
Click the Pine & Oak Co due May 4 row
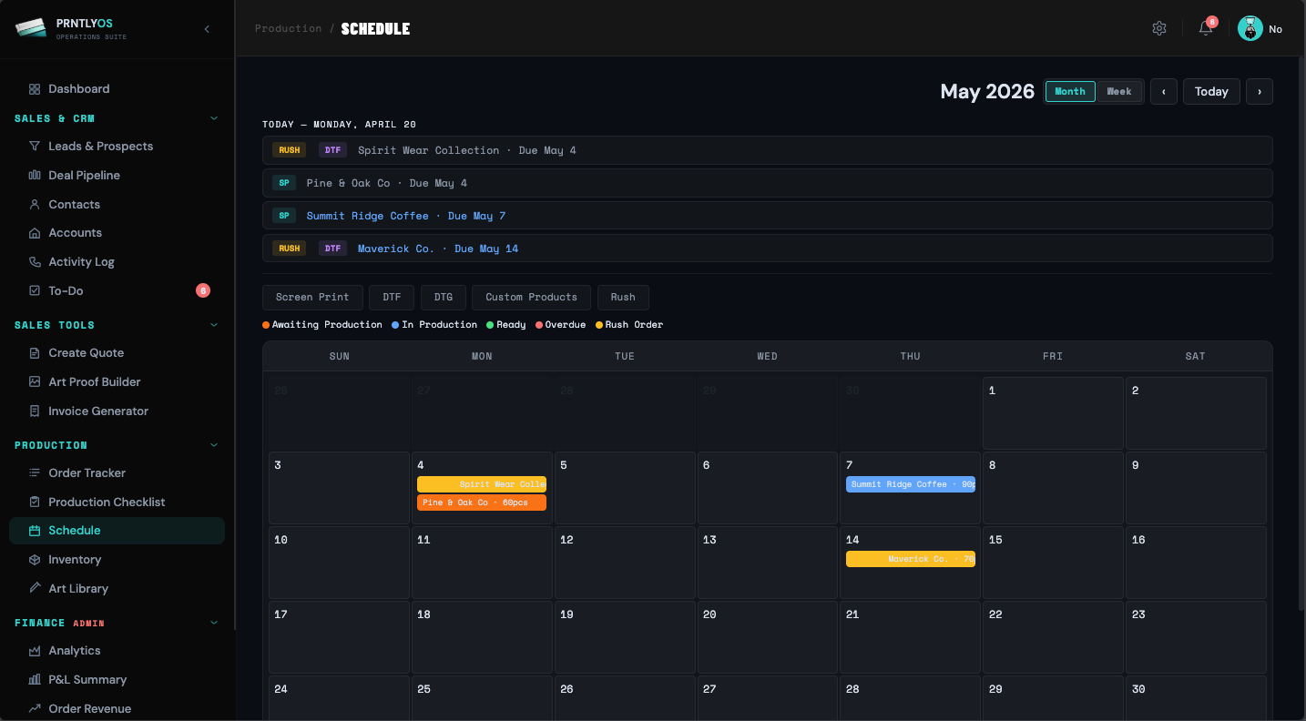tap(768, 183)
